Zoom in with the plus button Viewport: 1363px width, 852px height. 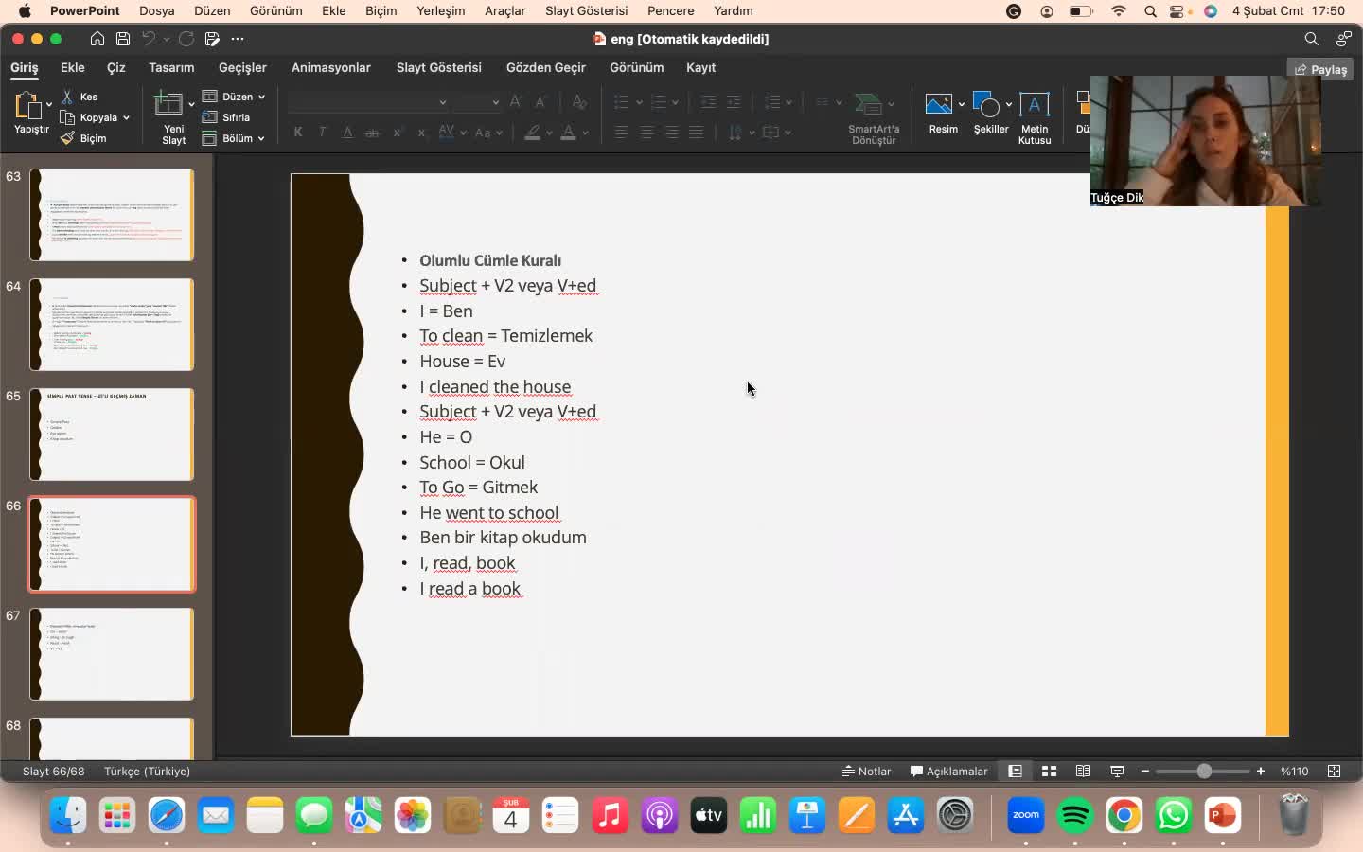point(1261,772)
